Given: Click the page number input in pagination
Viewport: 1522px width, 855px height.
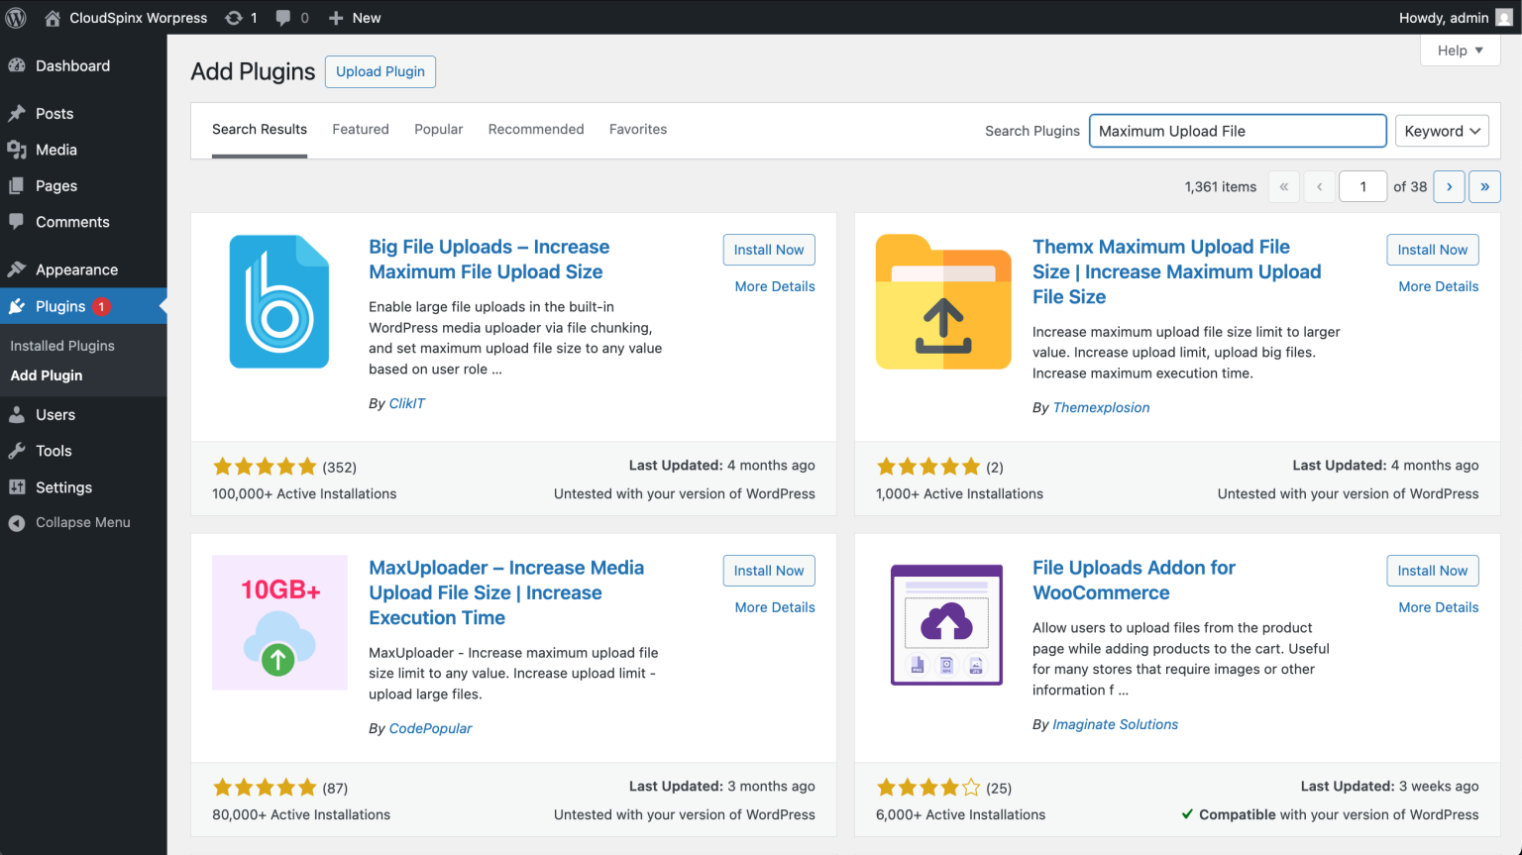Looking at the screenshot, I should pyautogui.click(x=1362, y=186).
